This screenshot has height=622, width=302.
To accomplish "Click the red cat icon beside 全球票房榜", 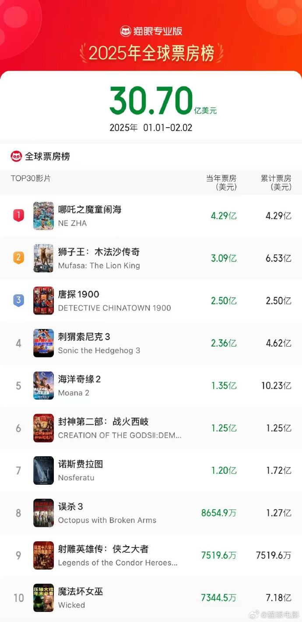I will coord(16,156).
